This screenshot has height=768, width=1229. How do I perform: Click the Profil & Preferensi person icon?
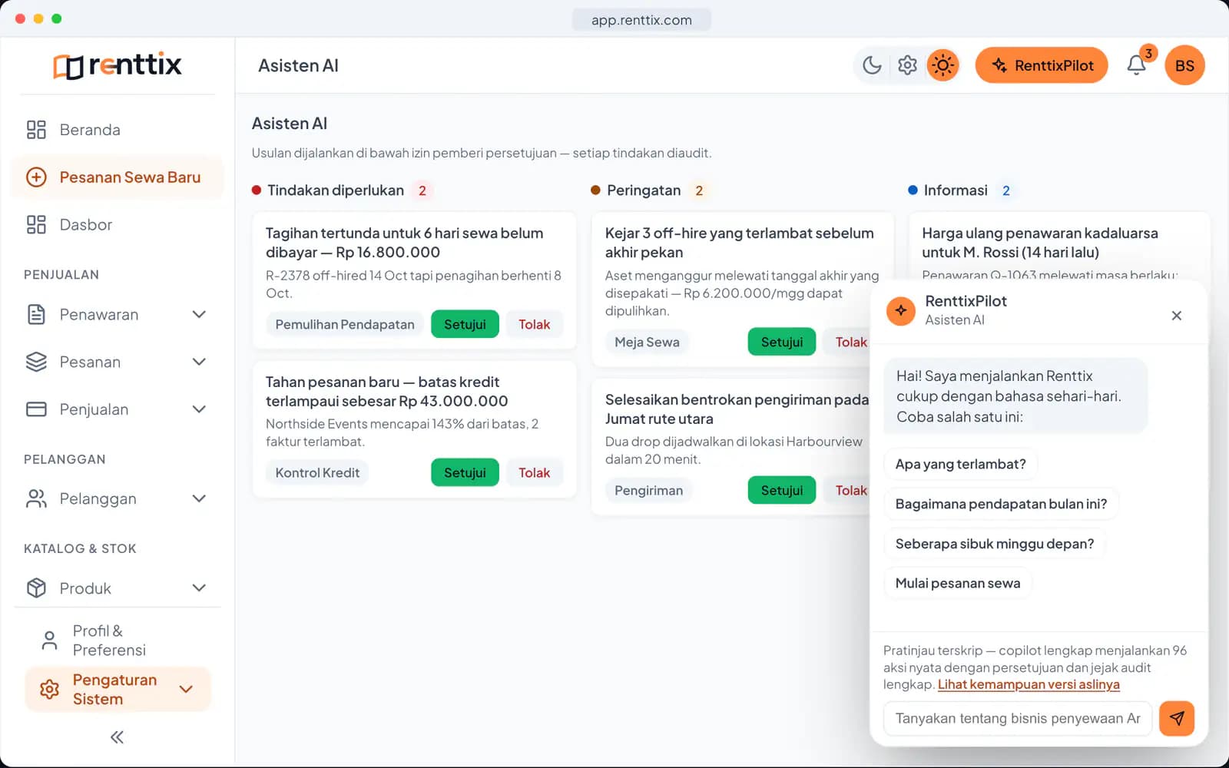click(49, 641)
